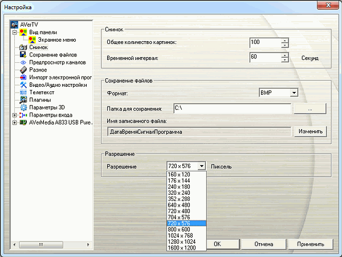Choose 720 x 480 from the list

click(x=186, y=211)
